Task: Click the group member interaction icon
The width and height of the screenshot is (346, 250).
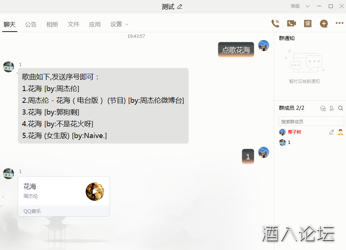Action: coord(323,108)
